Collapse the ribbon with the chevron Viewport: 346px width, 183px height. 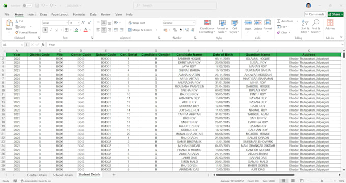click(341, 37)
